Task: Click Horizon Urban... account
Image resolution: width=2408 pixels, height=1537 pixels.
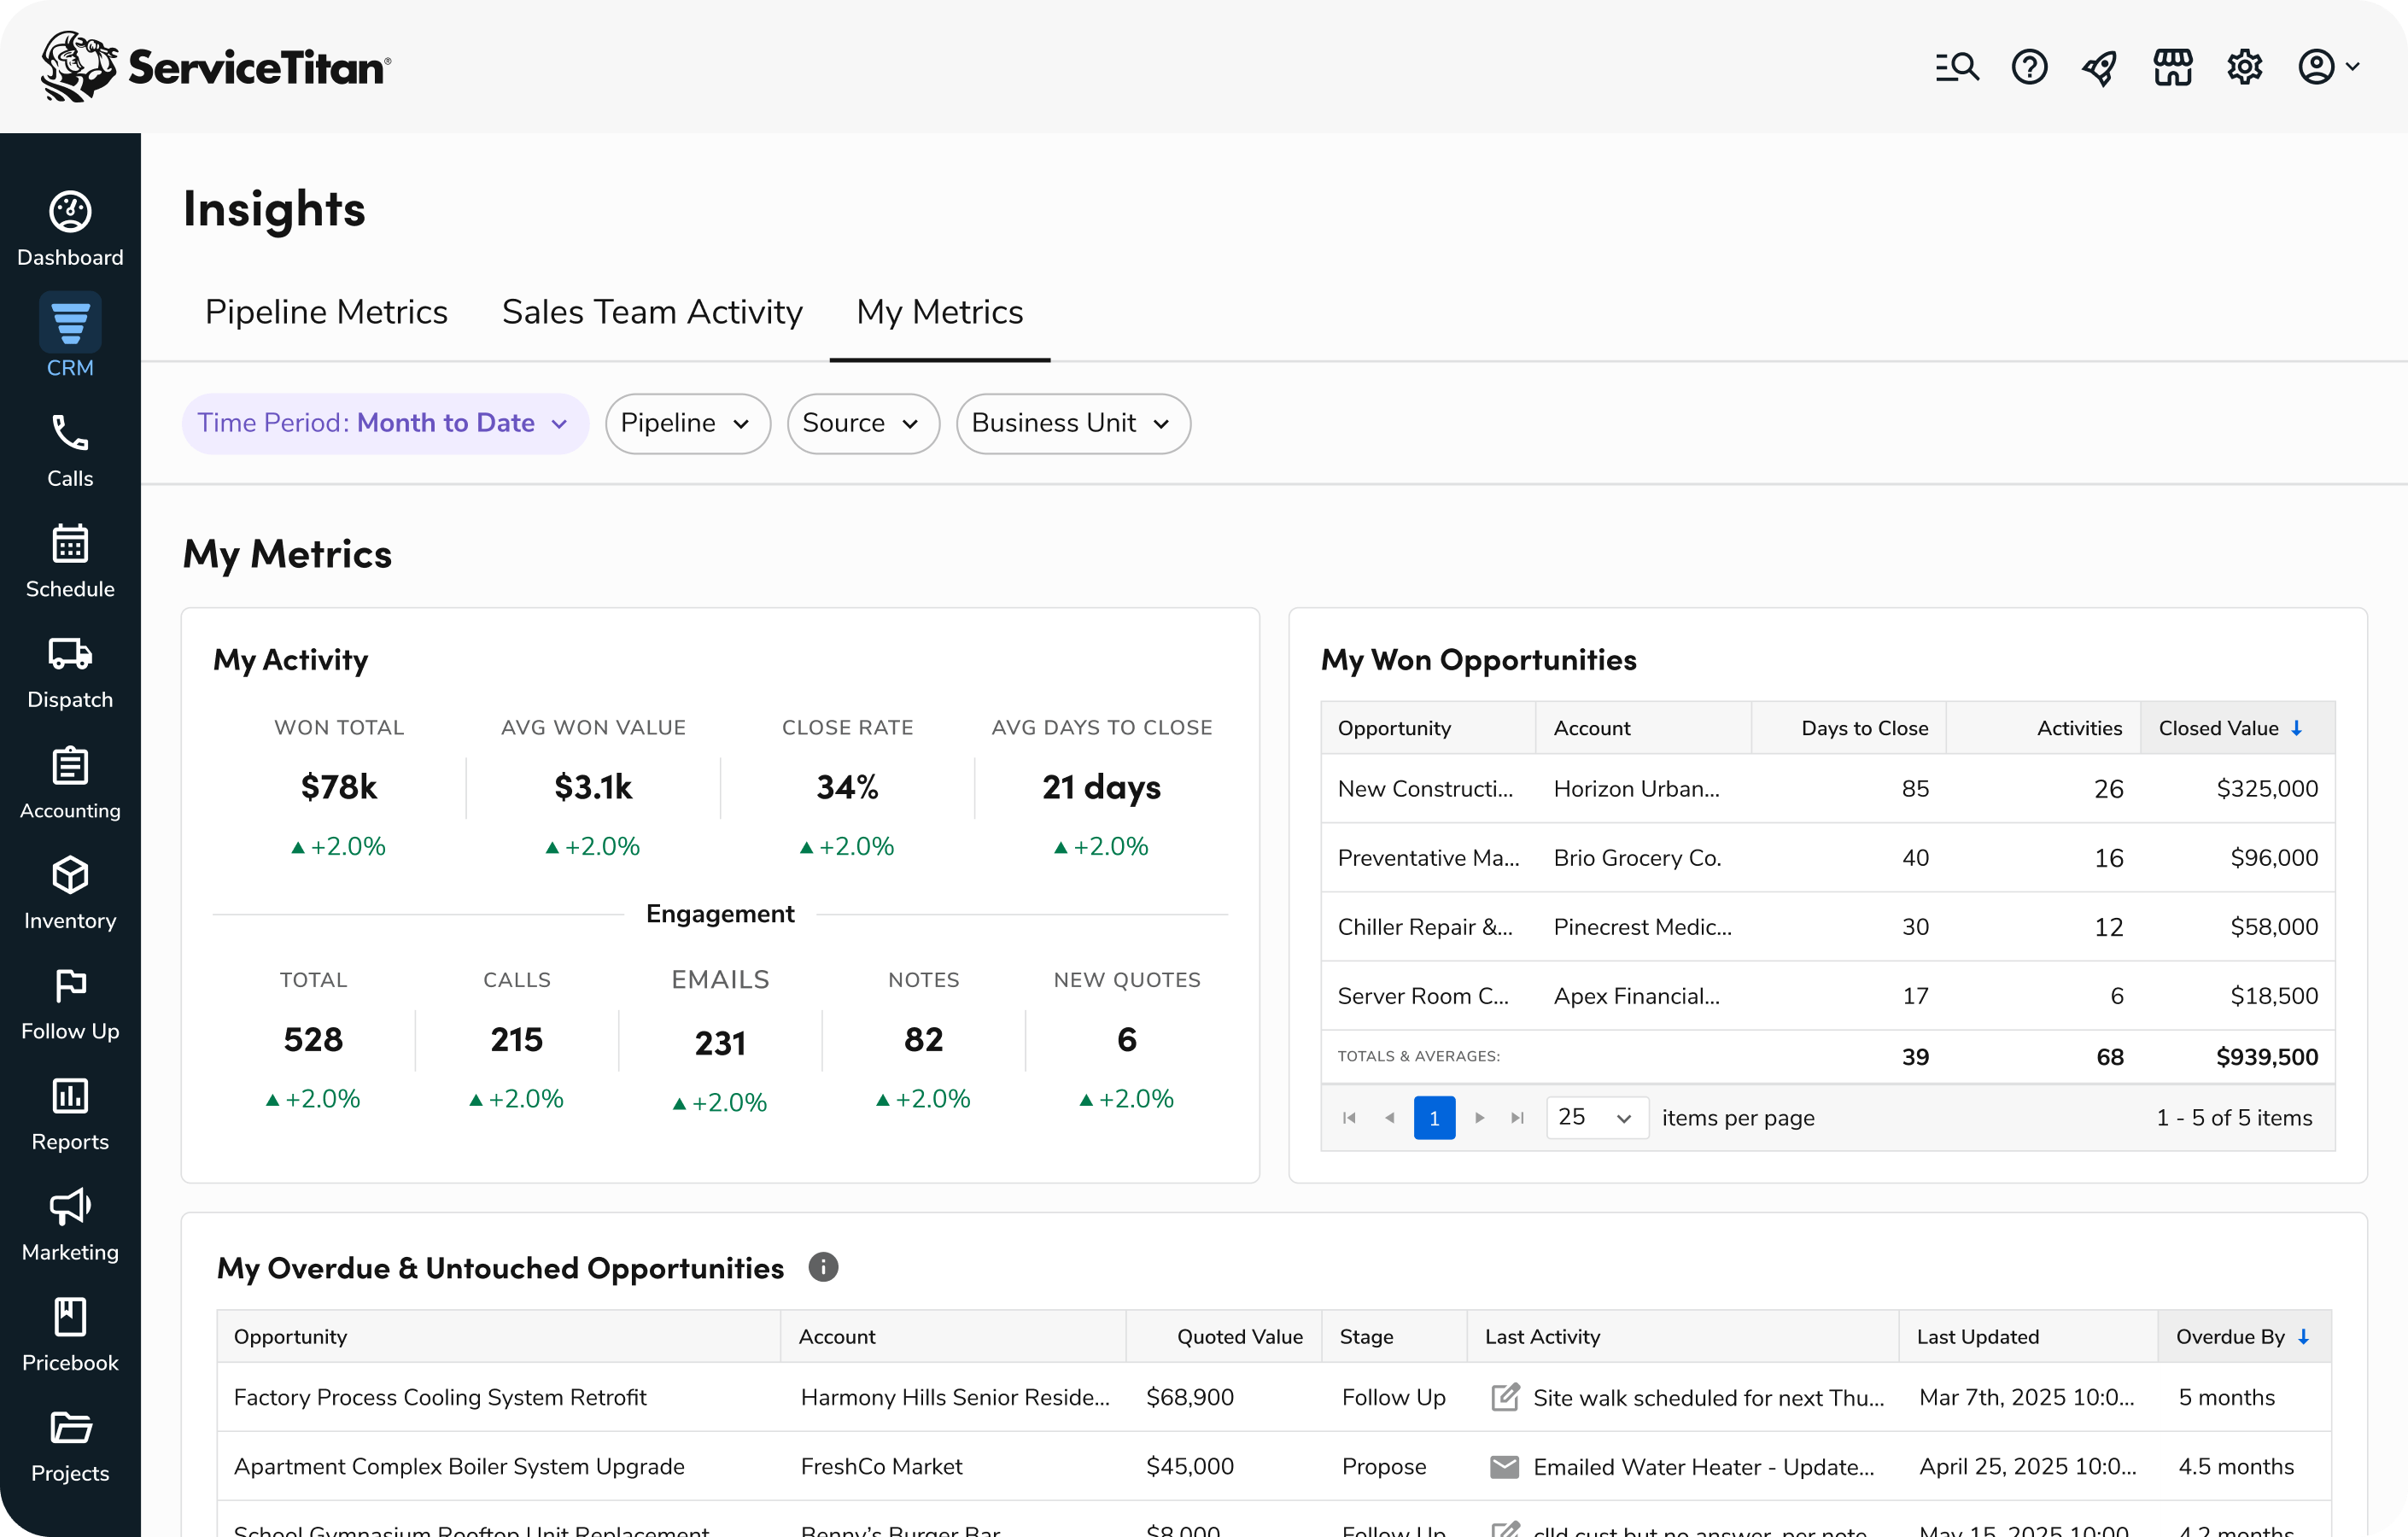Action: pyautogui.click(x=1636, y=789)
